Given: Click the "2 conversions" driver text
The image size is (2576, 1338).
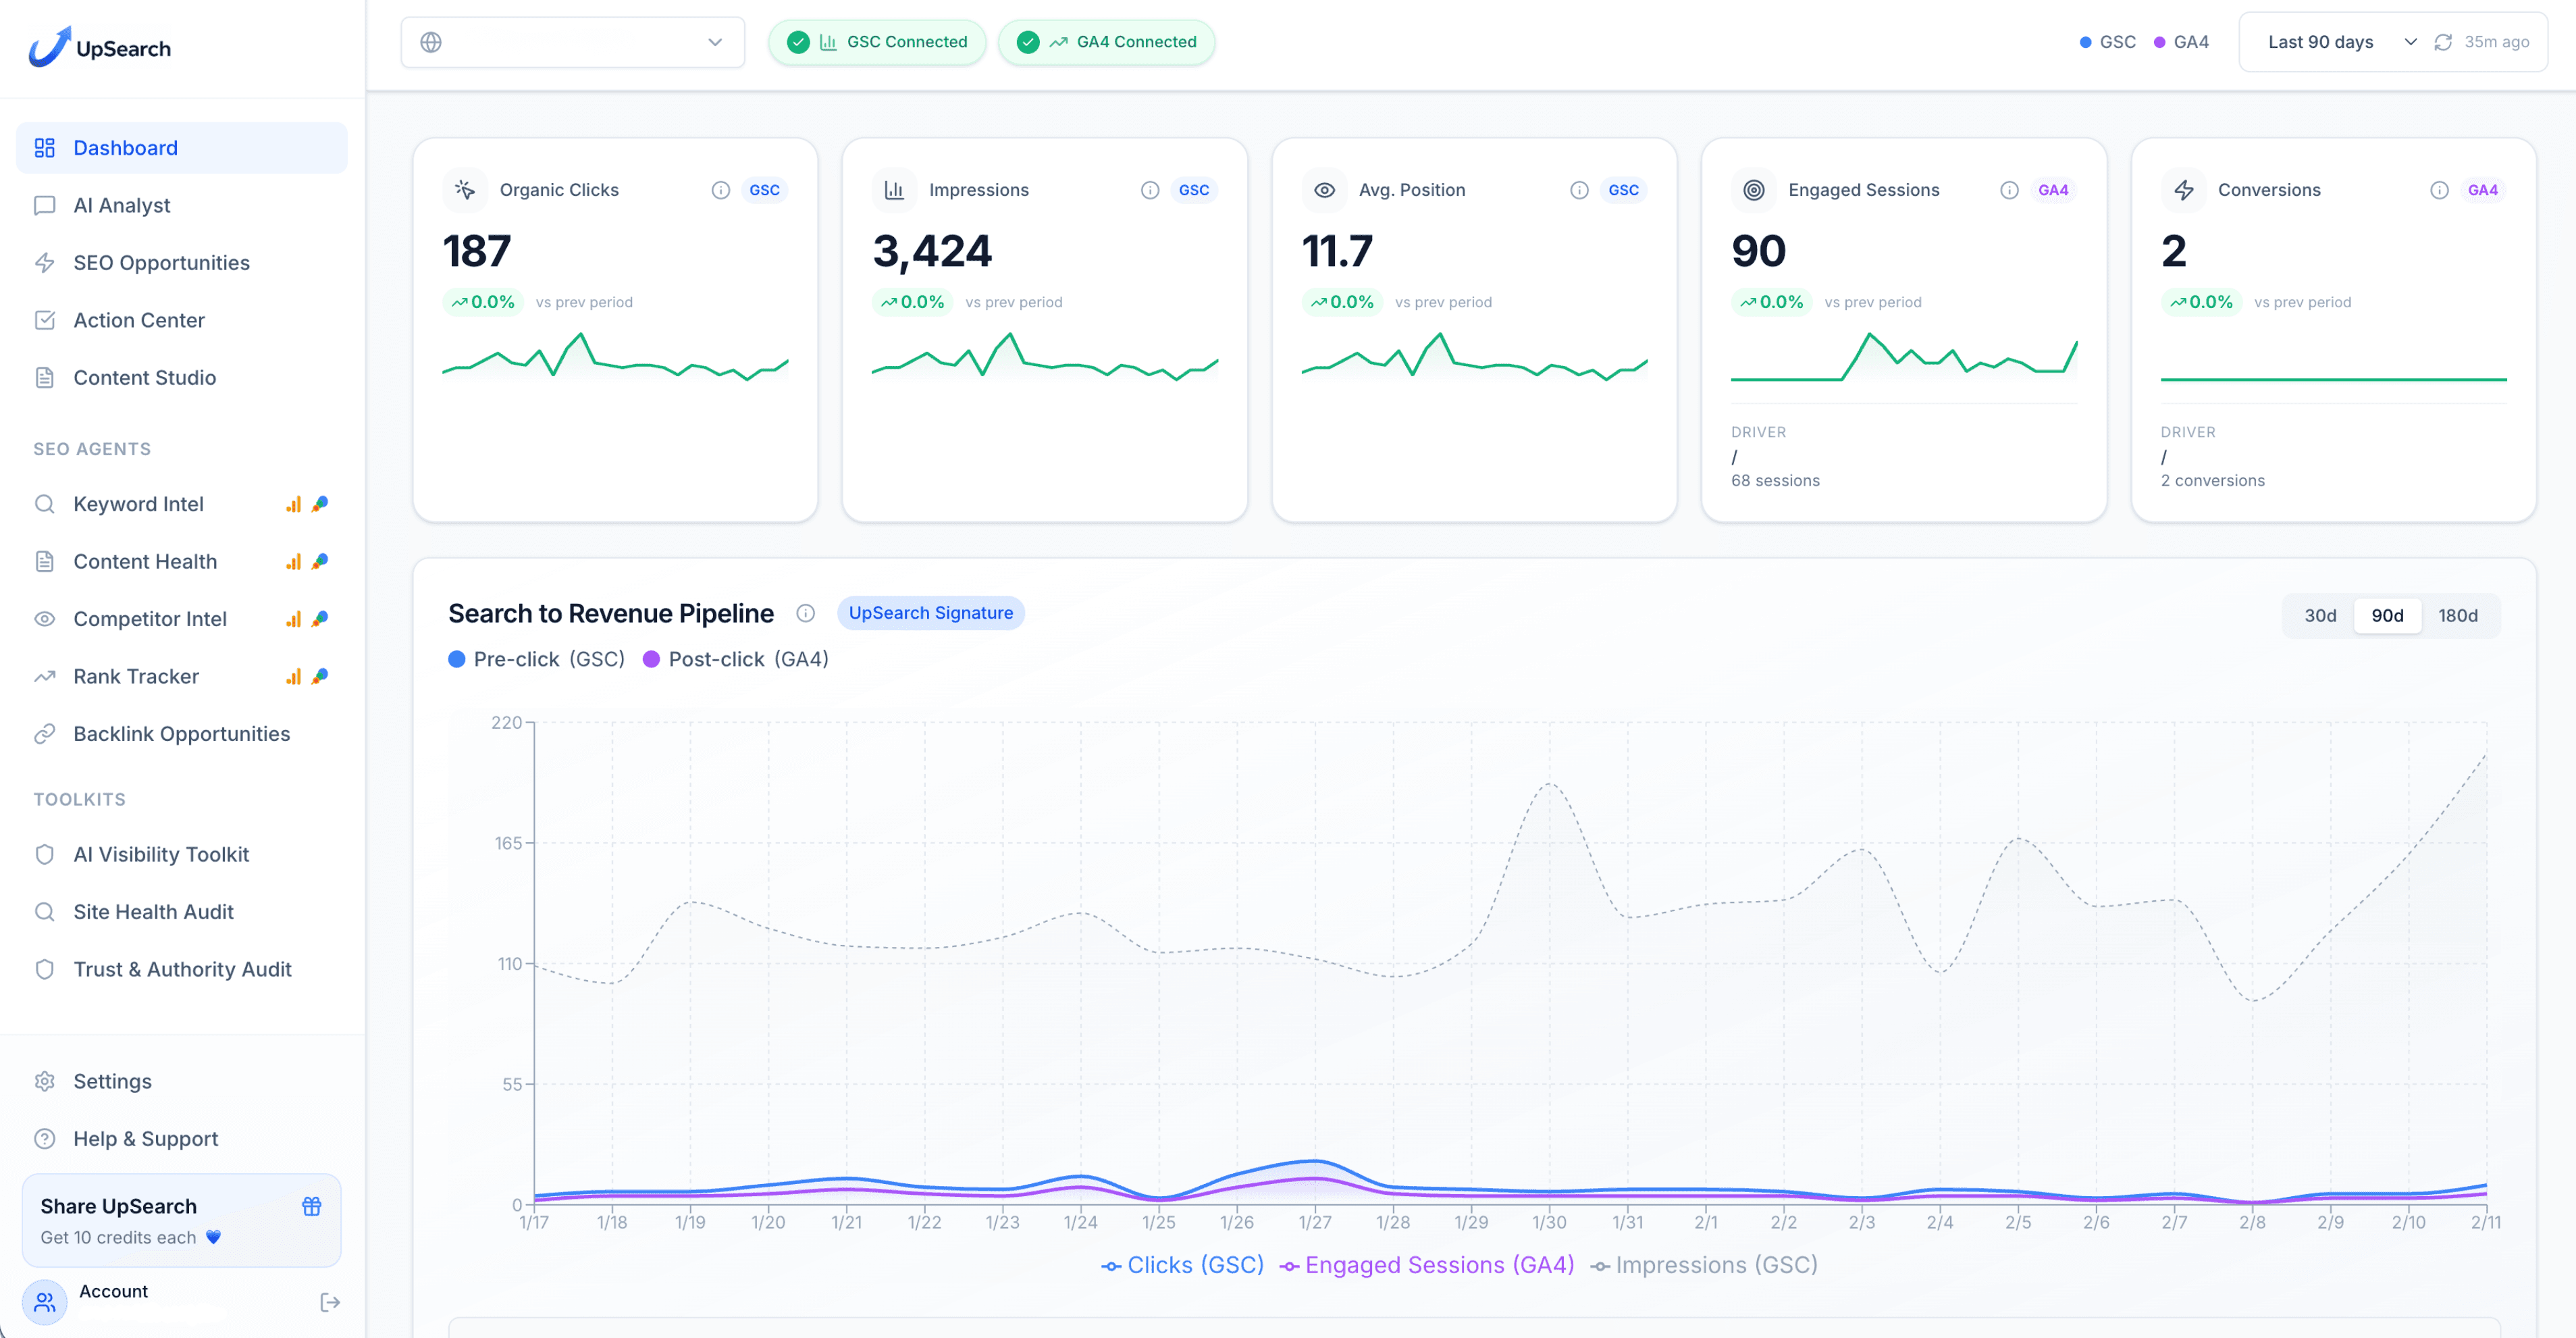Looking at the screenshot, I should click(x=2212, y=480).
